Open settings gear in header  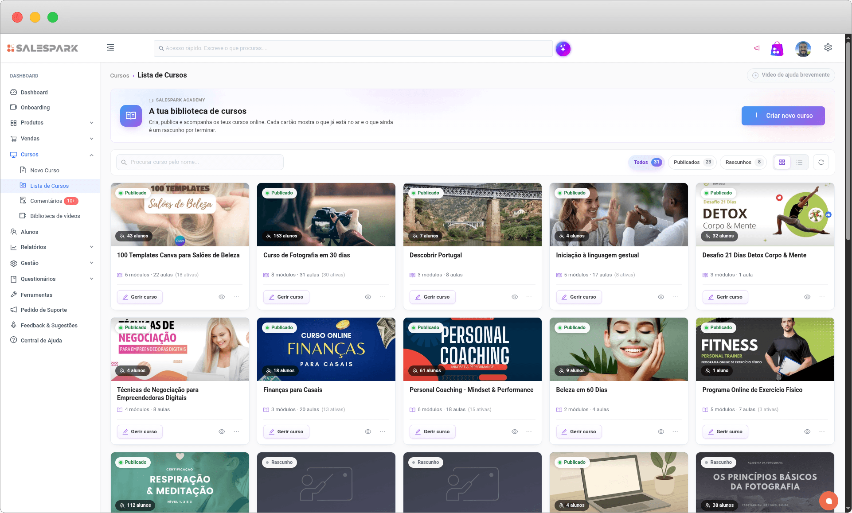pos(828,47)
